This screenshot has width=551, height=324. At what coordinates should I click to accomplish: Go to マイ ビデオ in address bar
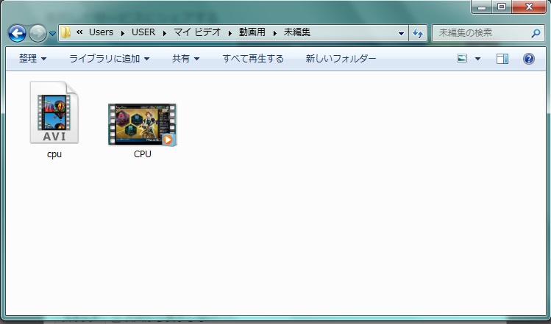click(197, 32)
